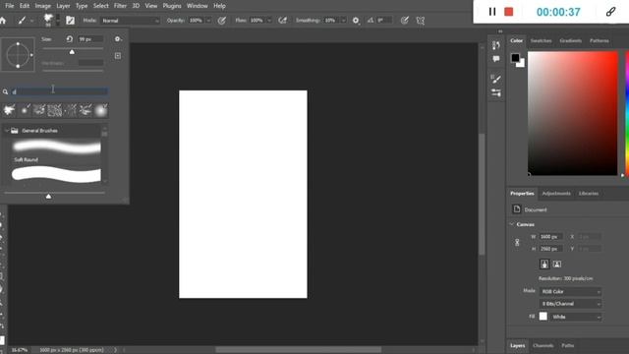Select the first recent brush splatter thumbnail

[x=9, y=110]
